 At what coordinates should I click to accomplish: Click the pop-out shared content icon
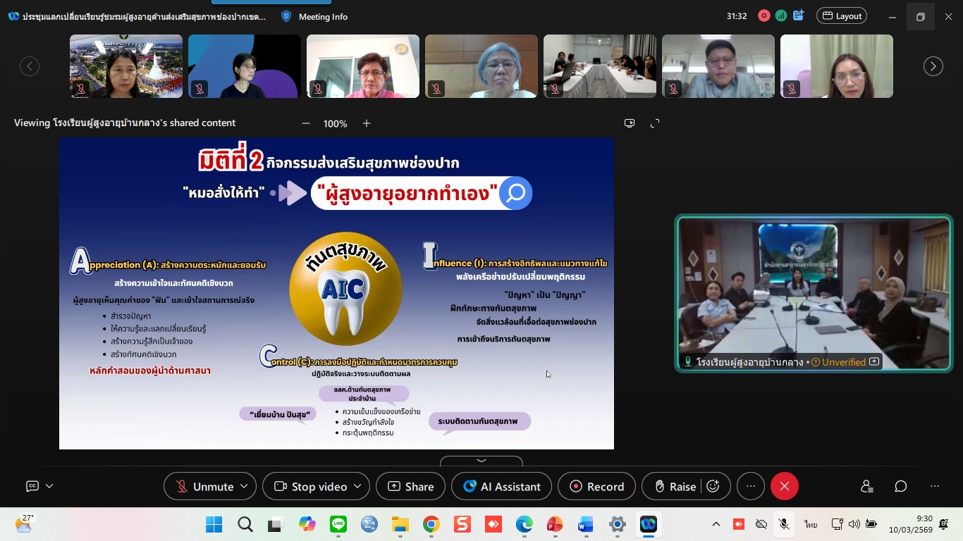[x=630, y=123]
